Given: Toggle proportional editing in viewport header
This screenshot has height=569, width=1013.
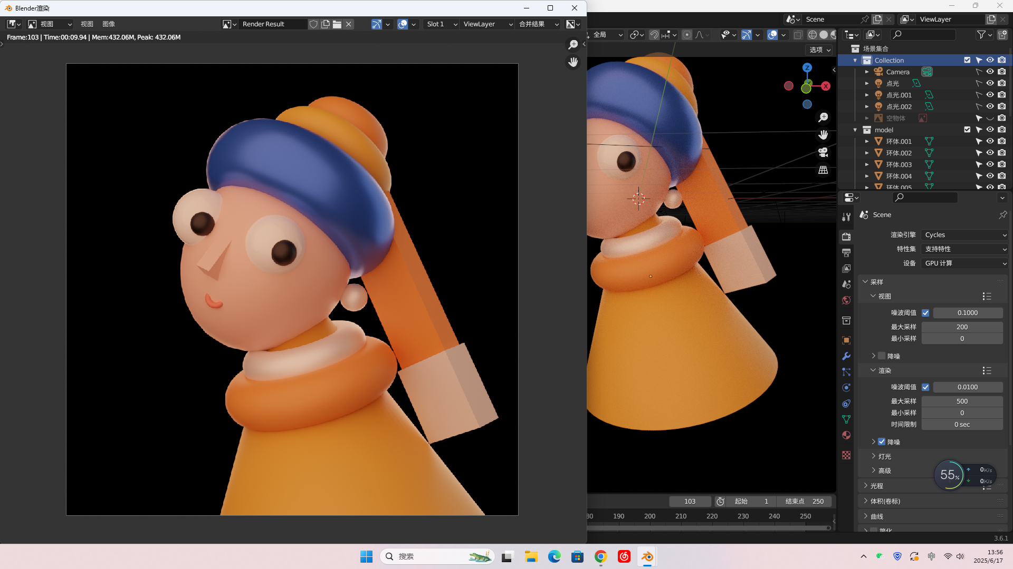Looking at the screenshot, I should pyautogui.click(x=687, y=35).
